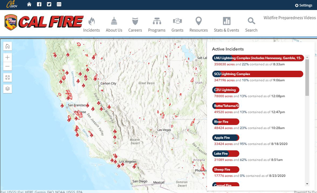
Task: Click the San Diego map label
Action: [140, 181]
